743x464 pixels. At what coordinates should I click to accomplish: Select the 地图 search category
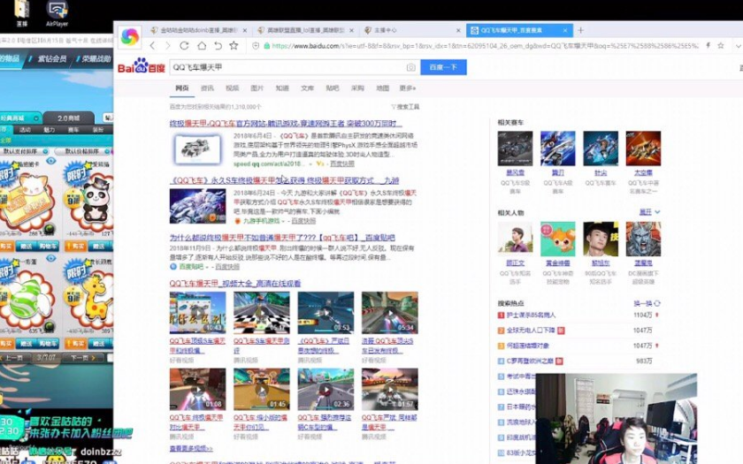click(382, 88)
